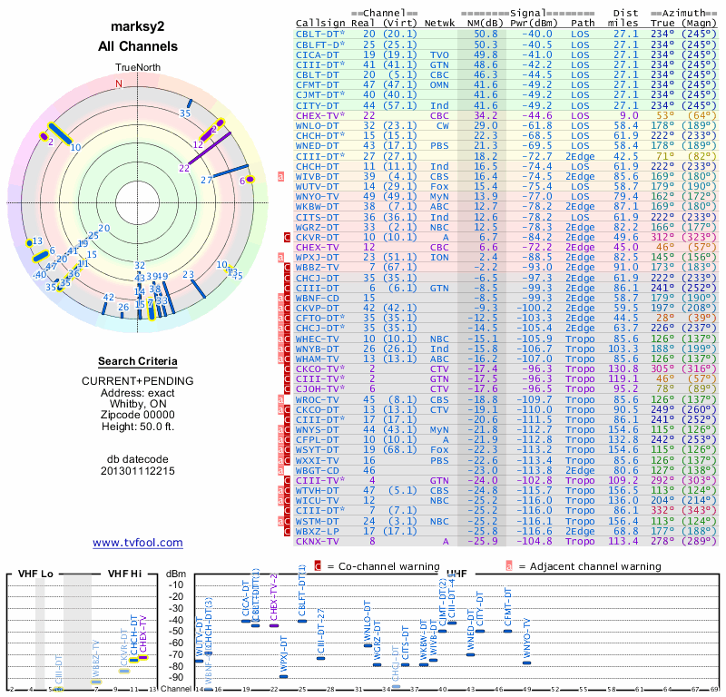
Task: Click the 'VHF Hi' band label
Action: click(125, 574)
